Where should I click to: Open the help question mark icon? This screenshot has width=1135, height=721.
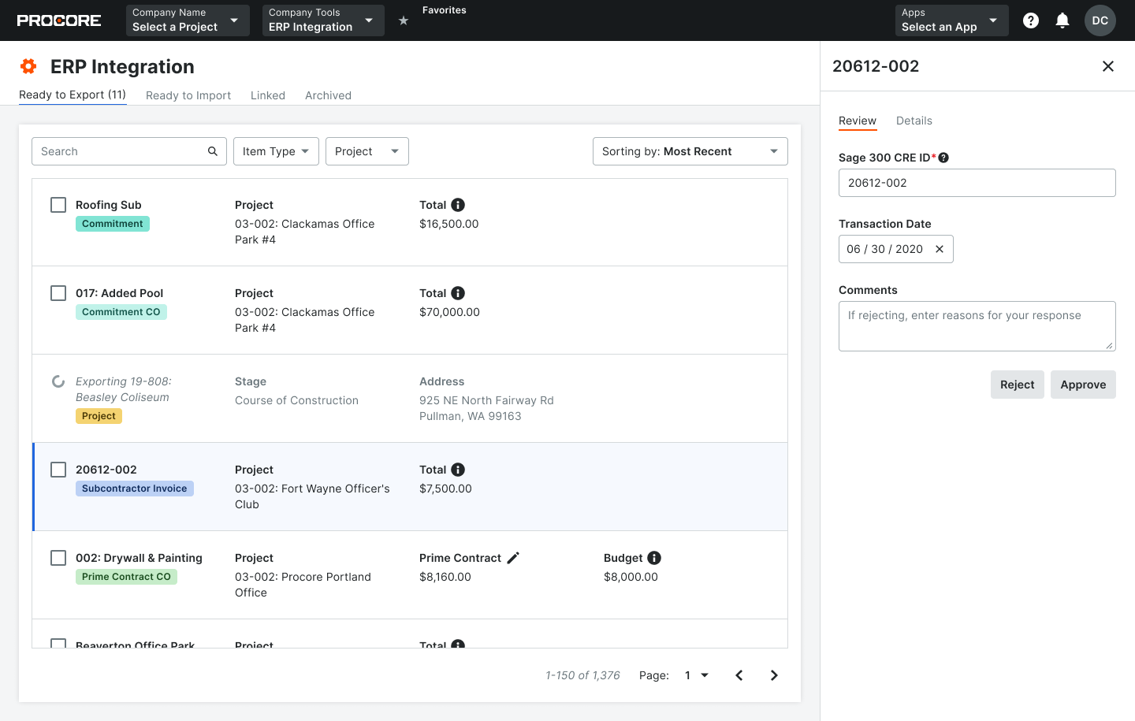[x=1031, y=20]
